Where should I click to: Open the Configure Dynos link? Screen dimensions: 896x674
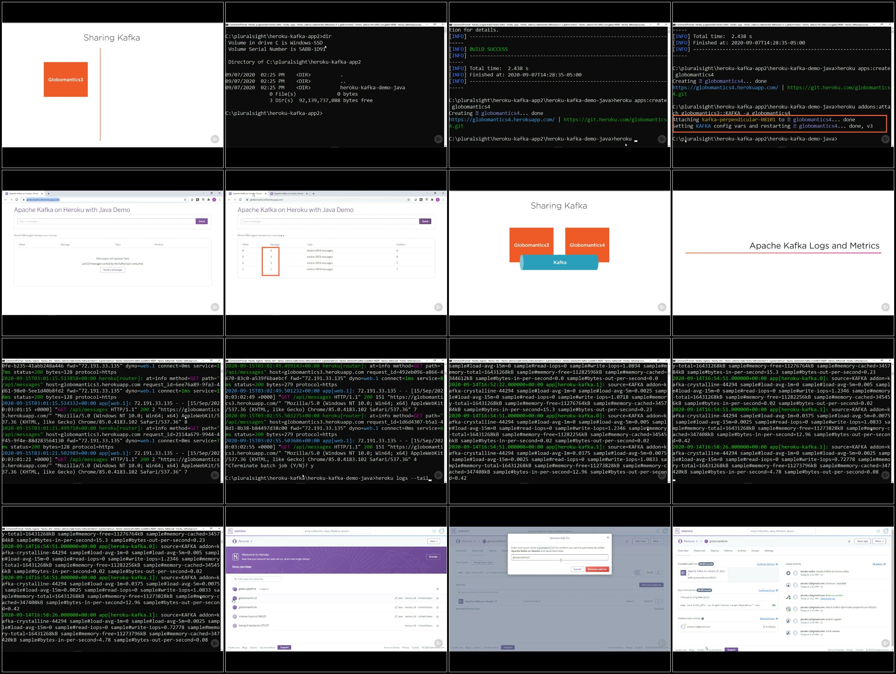766,590
